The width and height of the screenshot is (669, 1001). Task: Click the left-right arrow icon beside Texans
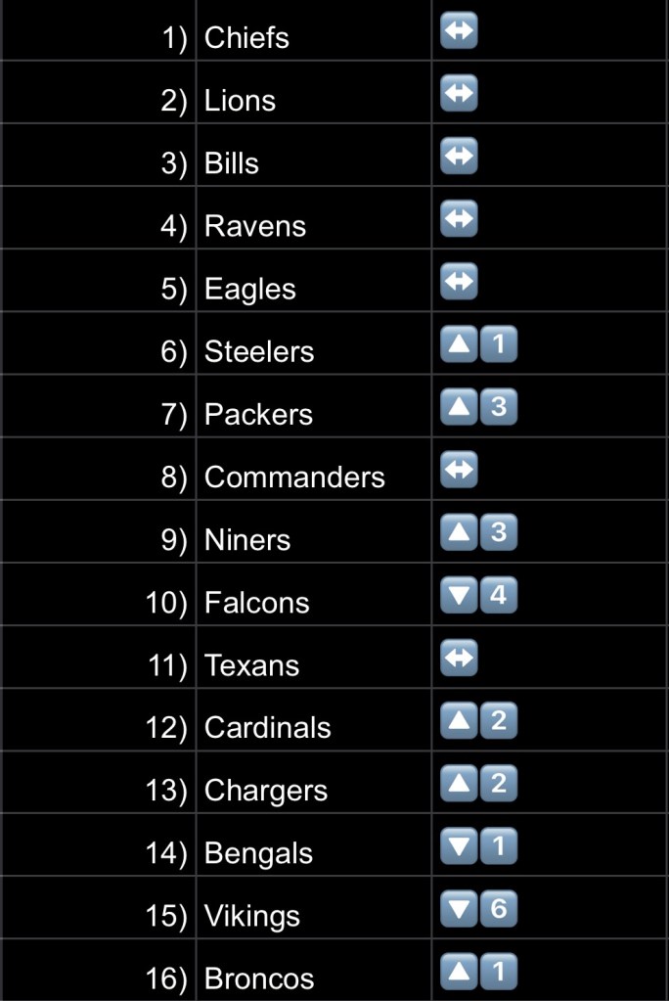coord(459,658)
